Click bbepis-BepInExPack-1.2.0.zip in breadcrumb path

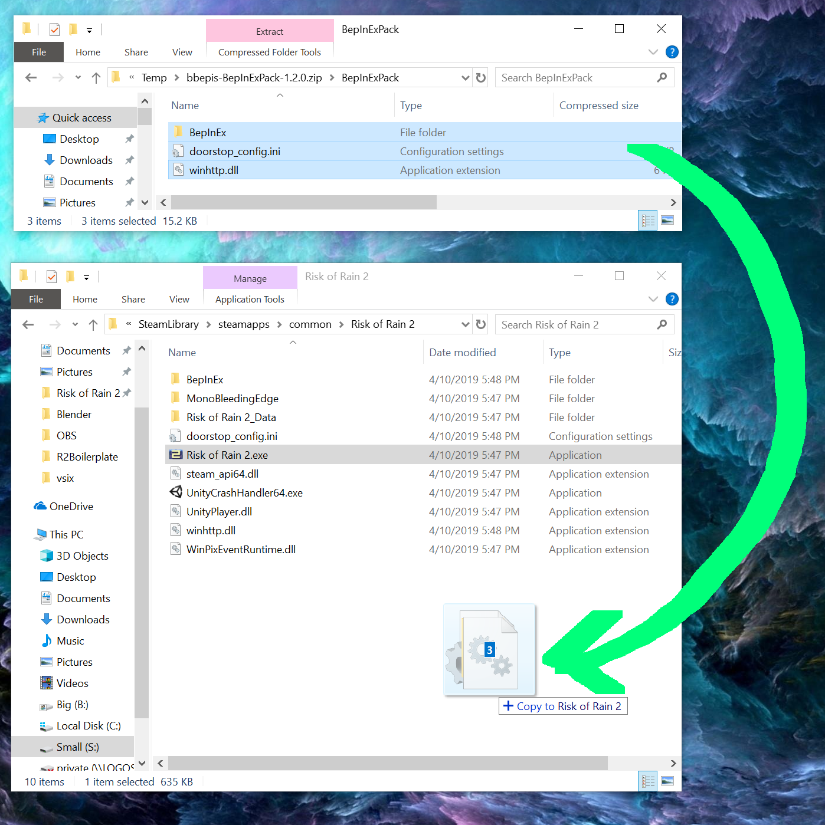pos(254,77)
